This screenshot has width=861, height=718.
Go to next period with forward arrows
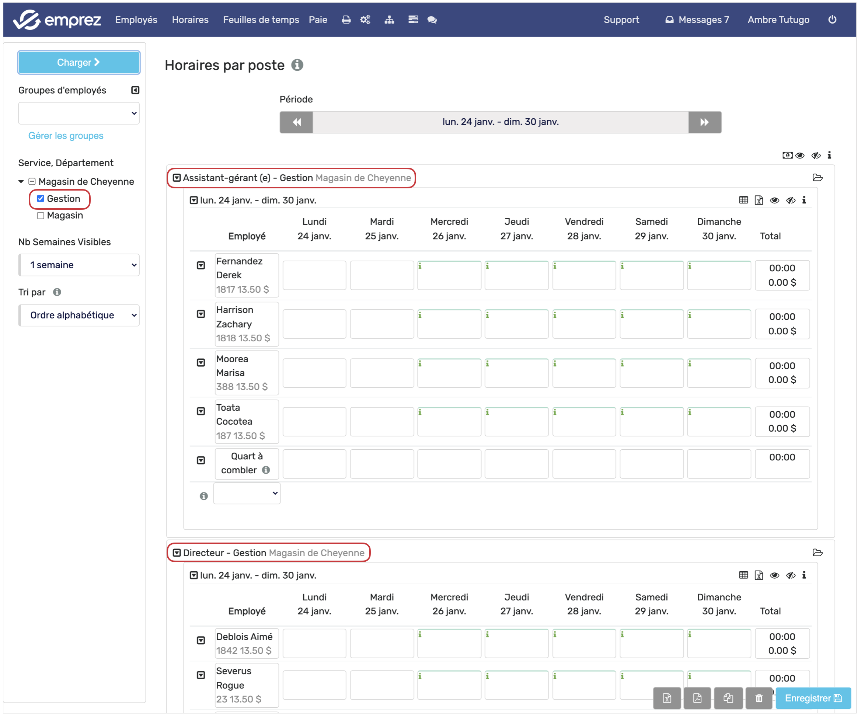(704, 122)
